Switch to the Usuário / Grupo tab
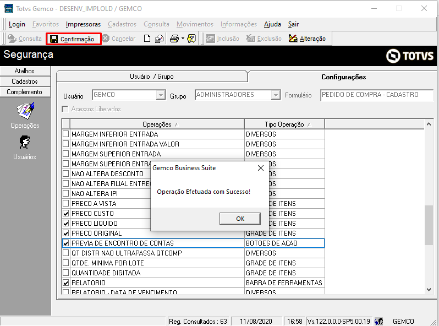The width and height of the screenshot is (439, 326). click(152, 77)
